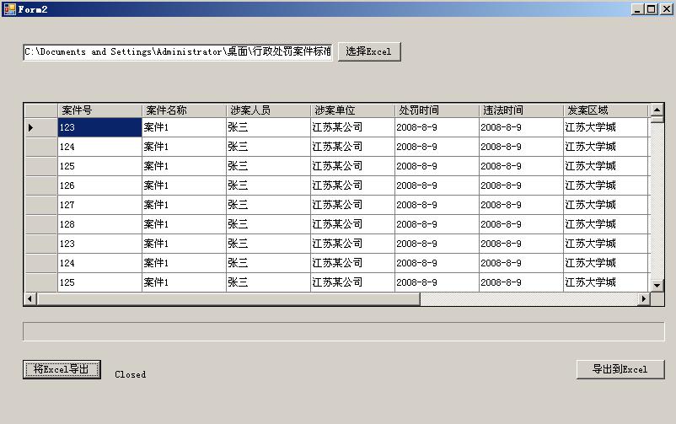Close the Form2 window
676x424 pixels.
click(x=666, y=9)
